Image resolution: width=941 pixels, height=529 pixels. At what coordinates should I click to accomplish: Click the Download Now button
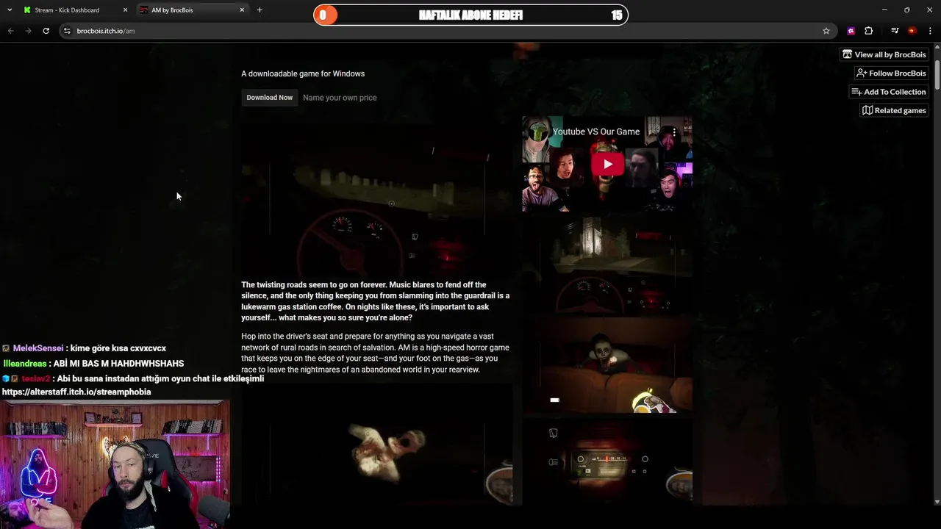tap(269, 98)
